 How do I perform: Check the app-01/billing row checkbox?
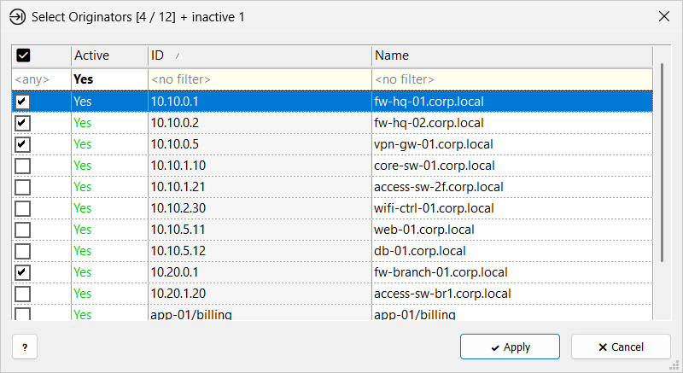point(23,314)
